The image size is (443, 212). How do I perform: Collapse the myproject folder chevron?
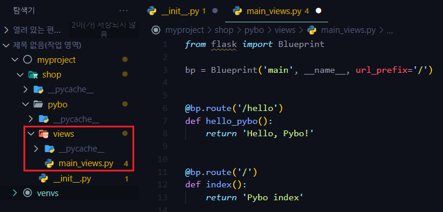click(15, 60)
